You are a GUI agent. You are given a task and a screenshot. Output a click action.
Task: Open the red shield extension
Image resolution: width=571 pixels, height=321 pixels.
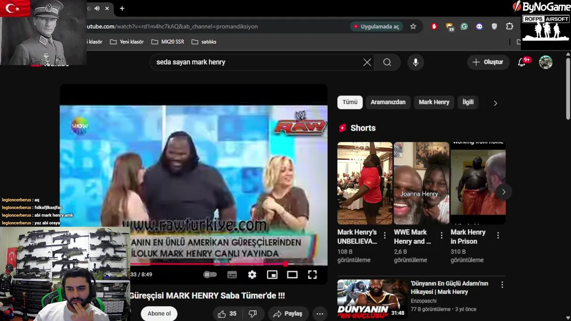(x=434, y=26)
